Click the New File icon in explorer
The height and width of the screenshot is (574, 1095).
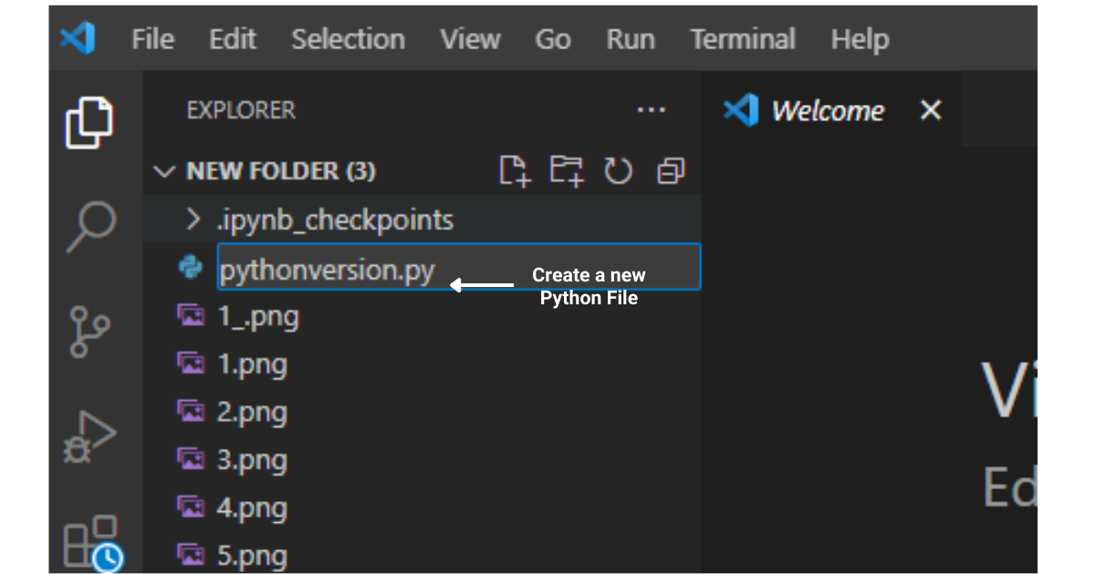tap(516, 170)
